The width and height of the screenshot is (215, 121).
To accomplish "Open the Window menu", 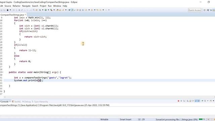I will tap(57, 6).
